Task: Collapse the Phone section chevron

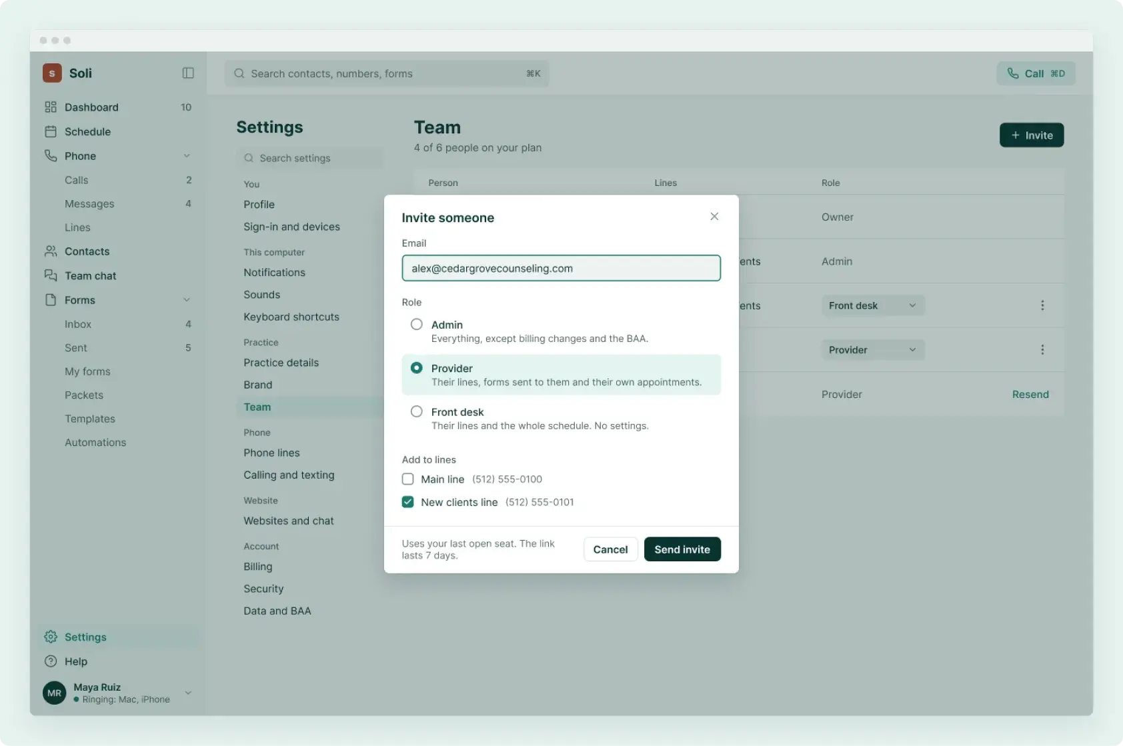Action: [187, 156]
